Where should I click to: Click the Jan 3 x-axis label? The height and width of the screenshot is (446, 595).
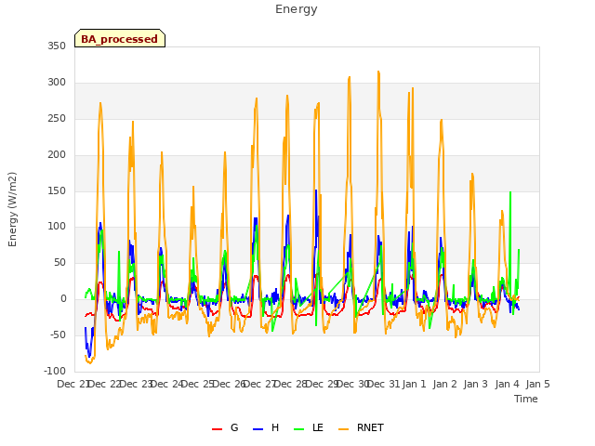click(476, 384)
